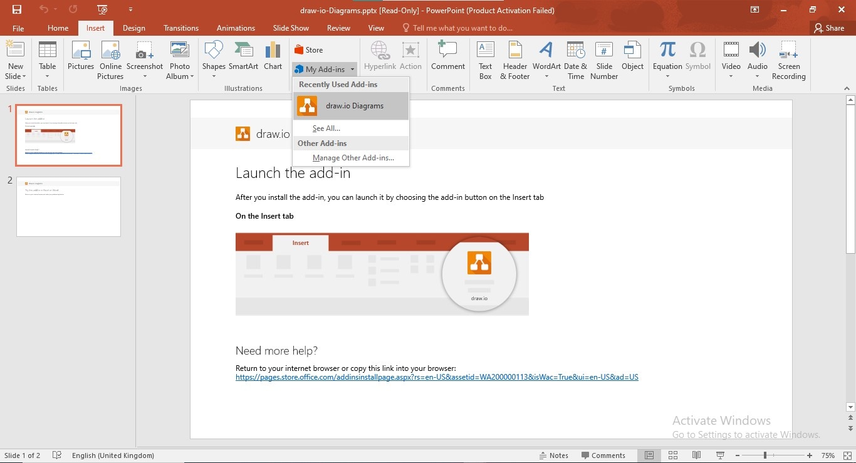Start Slide Show from status bar
The width and height of the screenshot is (856, 463).
(720, 455)
